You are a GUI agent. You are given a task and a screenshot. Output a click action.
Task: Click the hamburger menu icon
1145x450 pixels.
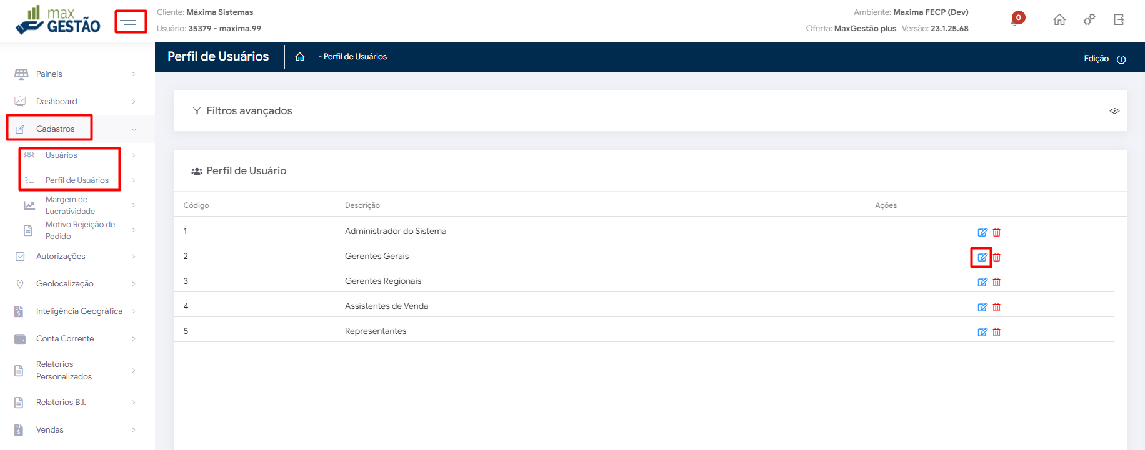pyautogui.click(x=129, y=21)
